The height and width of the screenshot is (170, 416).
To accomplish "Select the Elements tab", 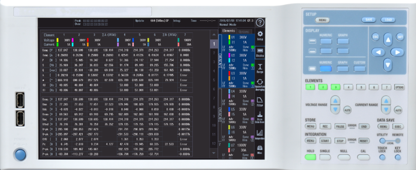I will pos(228,31).
